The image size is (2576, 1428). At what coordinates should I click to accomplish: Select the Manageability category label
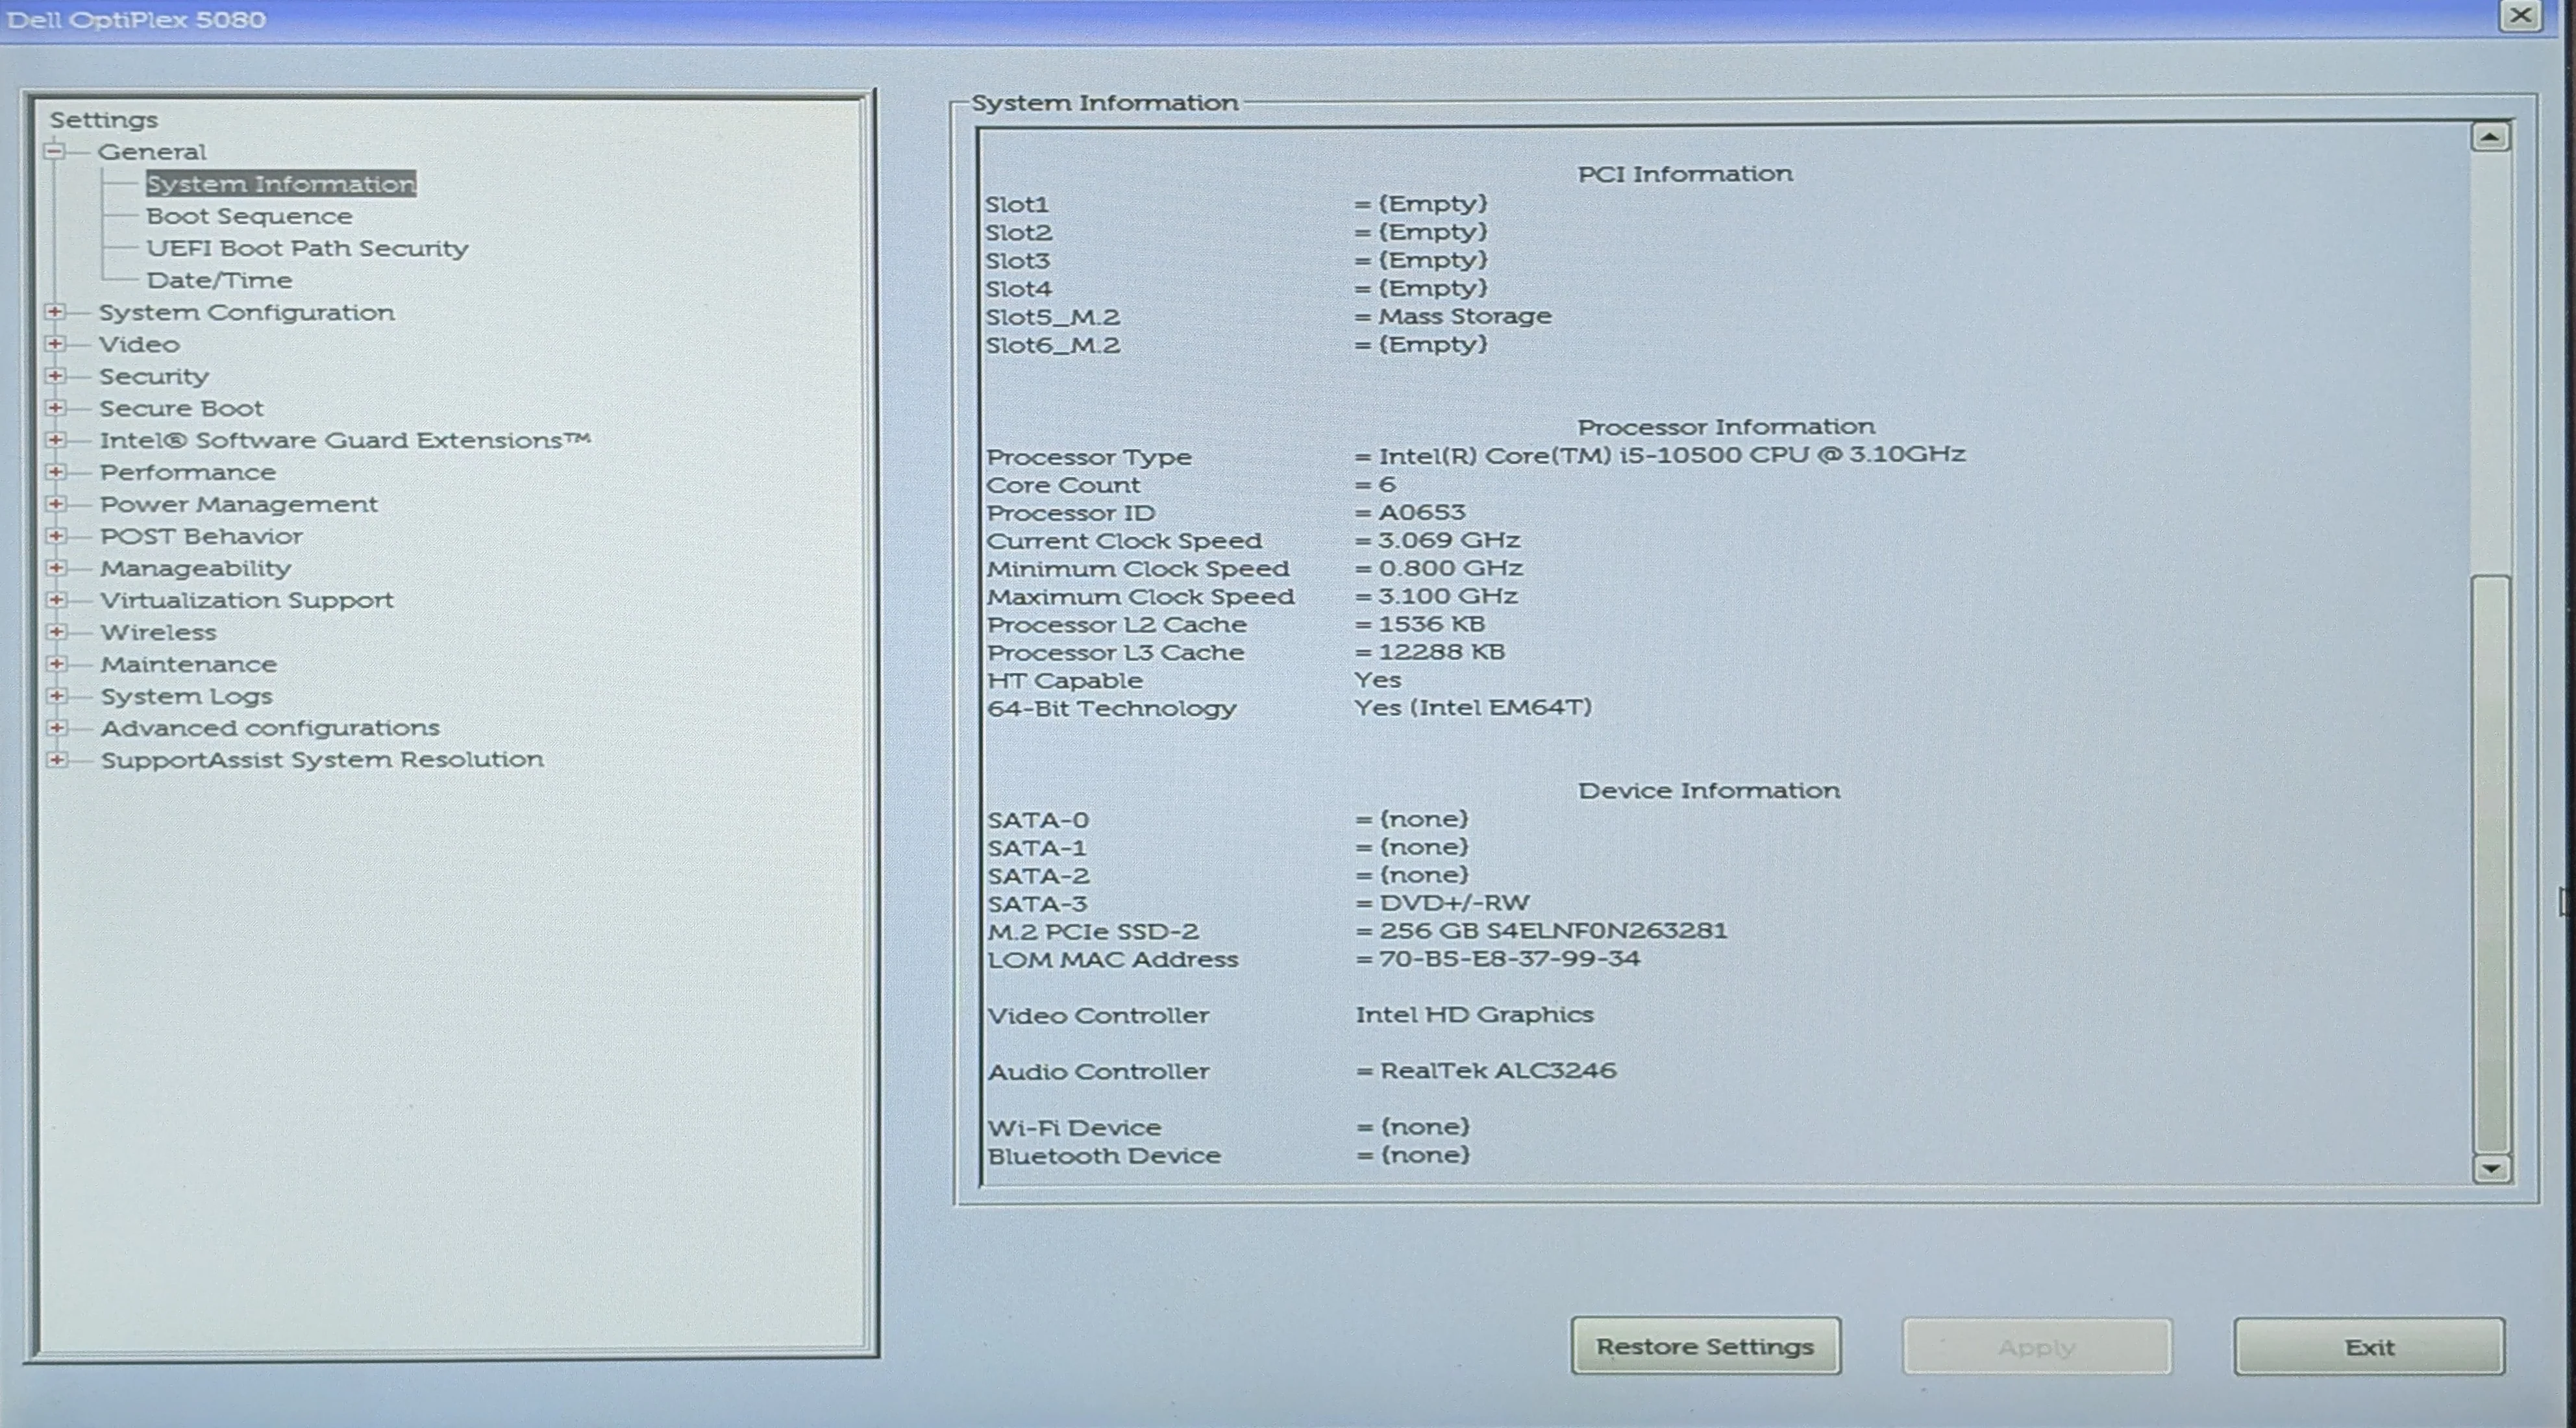click(195, 568)
